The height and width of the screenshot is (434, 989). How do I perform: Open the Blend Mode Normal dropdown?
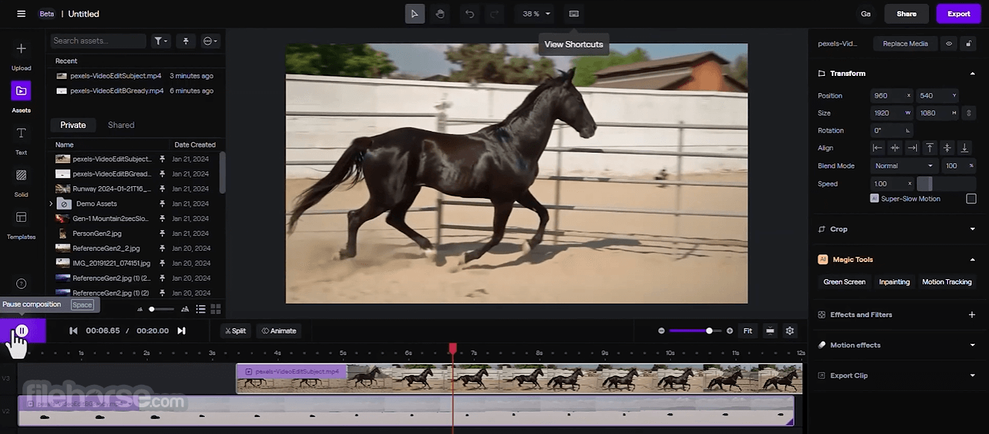point(903,166)
